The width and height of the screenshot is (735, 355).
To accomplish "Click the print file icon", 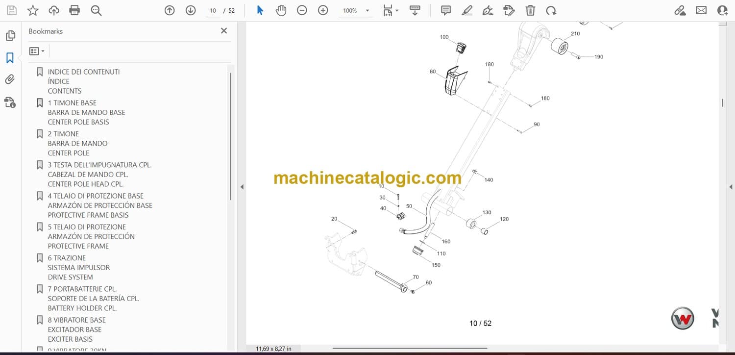I will (74, 10).
